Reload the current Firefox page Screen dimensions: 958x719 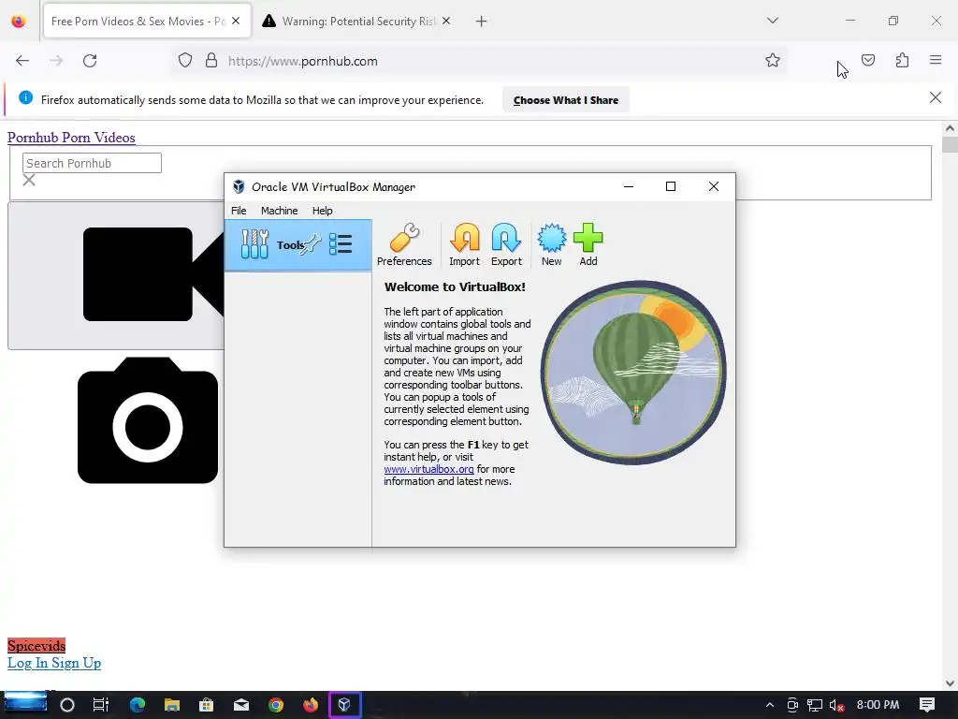click(x=90, y=61)
